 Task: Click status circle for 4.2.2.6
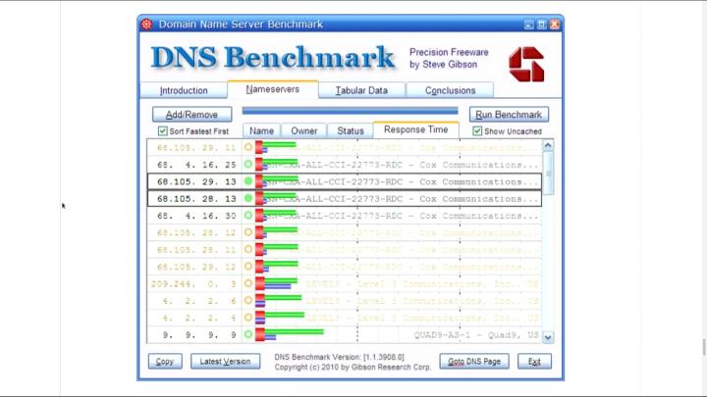[248, 300]
